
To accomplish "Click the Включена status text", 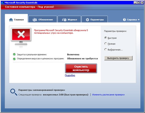I will pos(73,54).
